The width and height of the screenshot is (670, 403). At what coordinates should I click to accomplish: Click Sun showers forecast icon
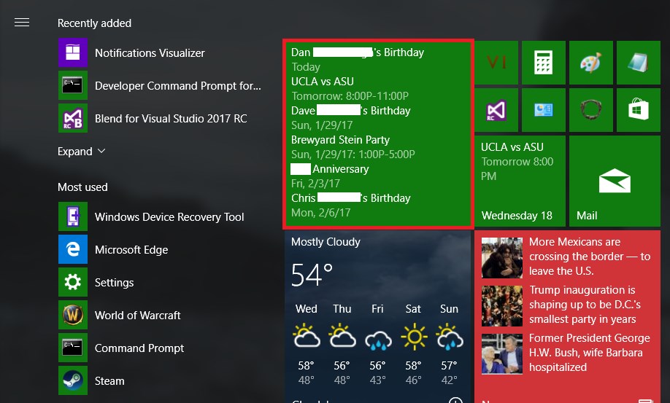coord(450,337)
